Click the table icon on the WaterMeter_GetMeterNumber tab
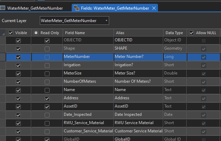The width and height of the screenshot is (221, 141). (3, 8)
